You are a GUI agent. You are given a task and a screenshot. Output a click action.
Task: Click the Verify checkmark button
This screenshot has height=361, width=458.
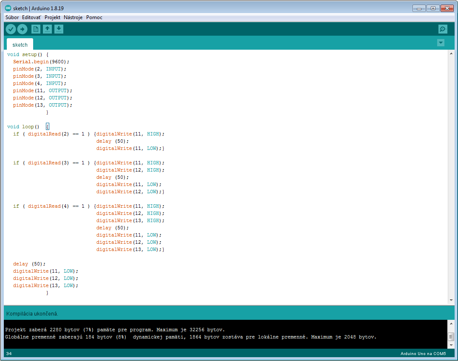pyautogui.click(x=11, y=29)
